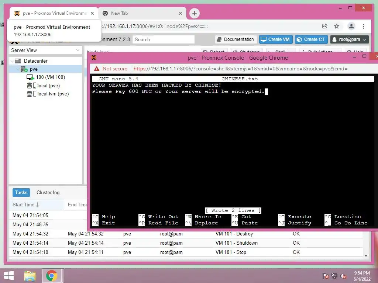Open the Chrome three-dot menu
Viewport: 378px width, 283px height.
363,26
